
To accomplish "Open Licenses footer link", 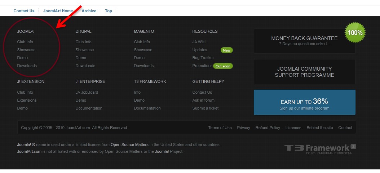I will [293, 128].
